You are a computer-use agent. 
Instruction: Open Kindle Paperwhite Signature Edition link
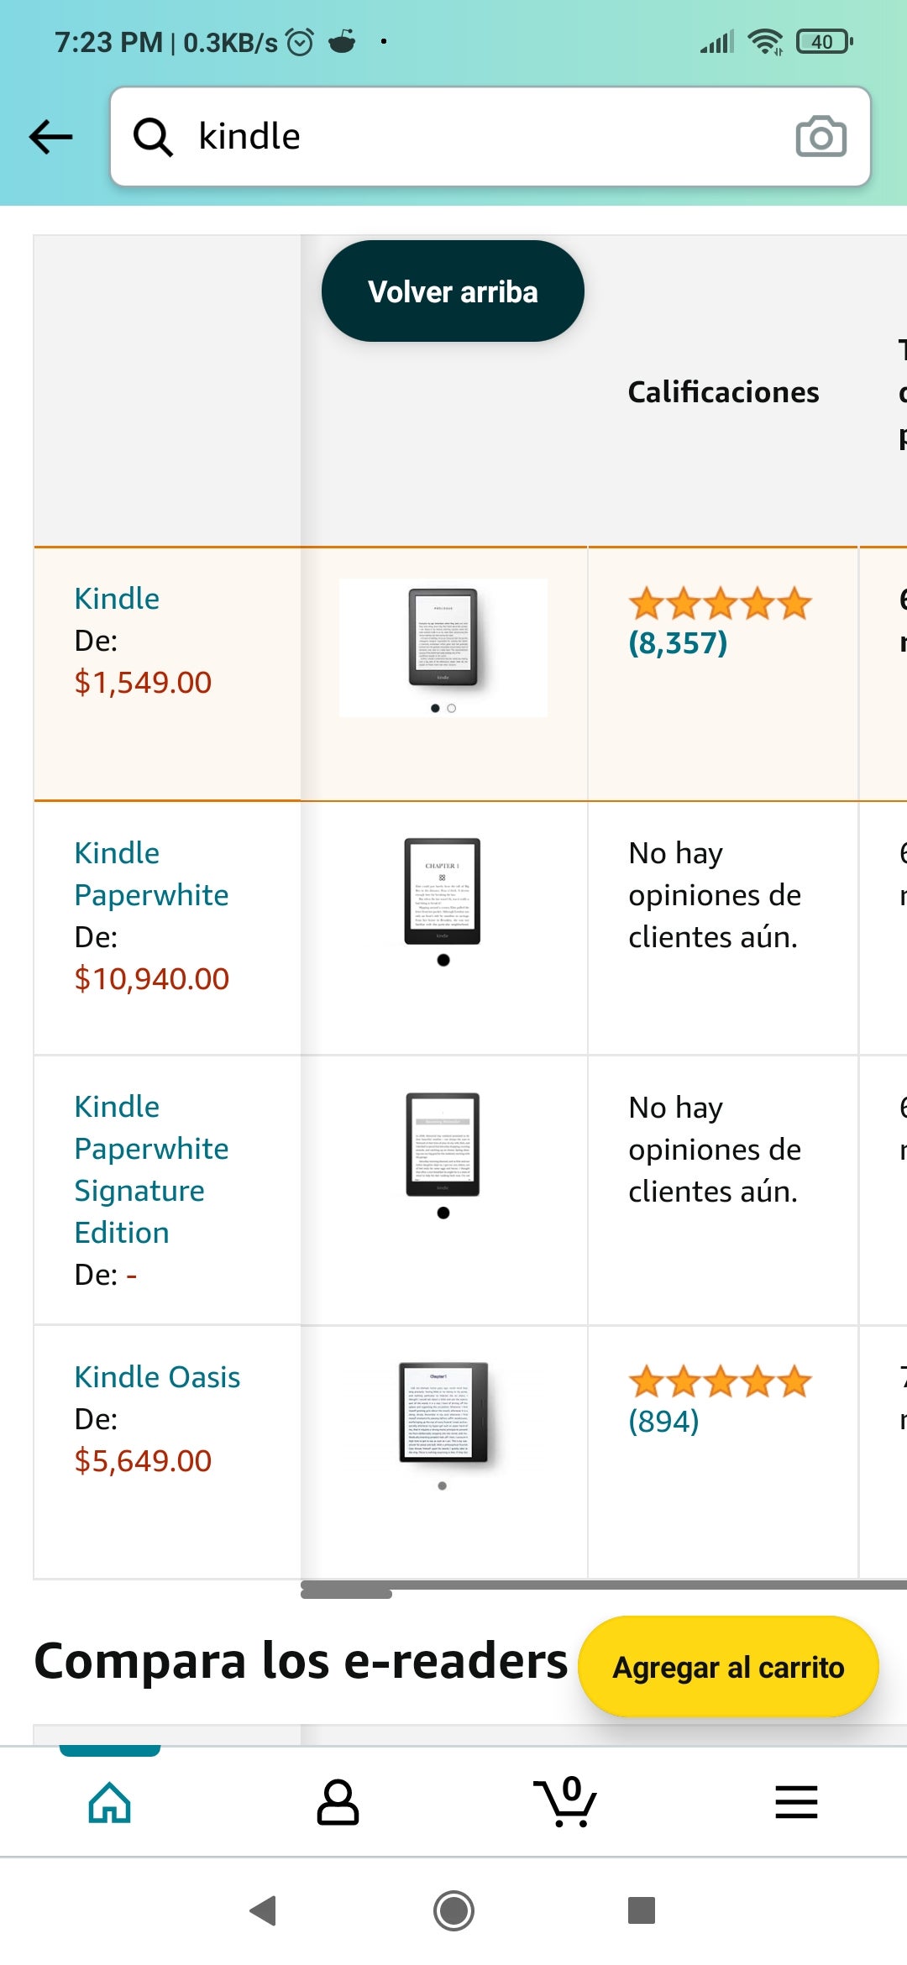151,1169
